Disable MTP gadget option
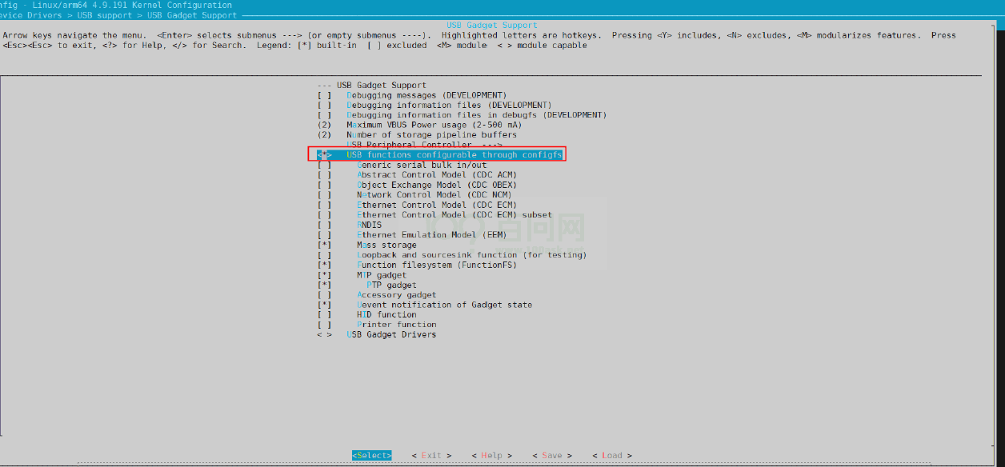This screenshot has height=467, width=1005. (x=362, y=275)
